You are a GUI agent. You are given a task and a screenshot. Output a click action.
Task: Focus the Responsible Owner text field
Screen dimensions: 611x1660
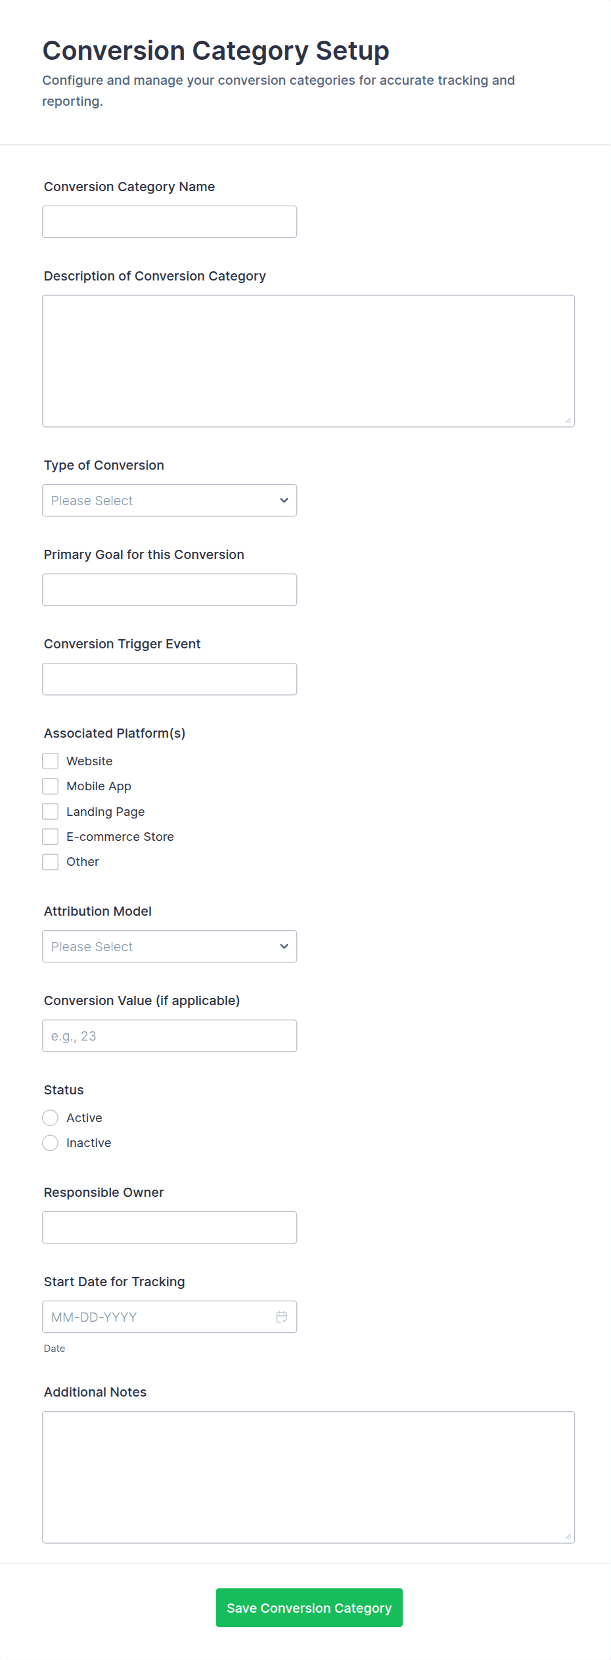coord(170,1227)
